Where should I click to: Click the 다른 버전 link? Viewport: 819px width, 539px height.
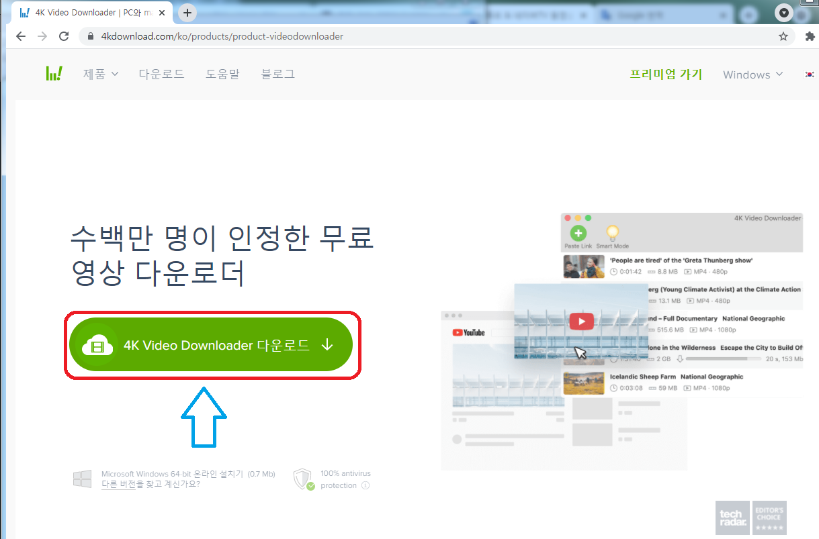[x=118, y=484]
